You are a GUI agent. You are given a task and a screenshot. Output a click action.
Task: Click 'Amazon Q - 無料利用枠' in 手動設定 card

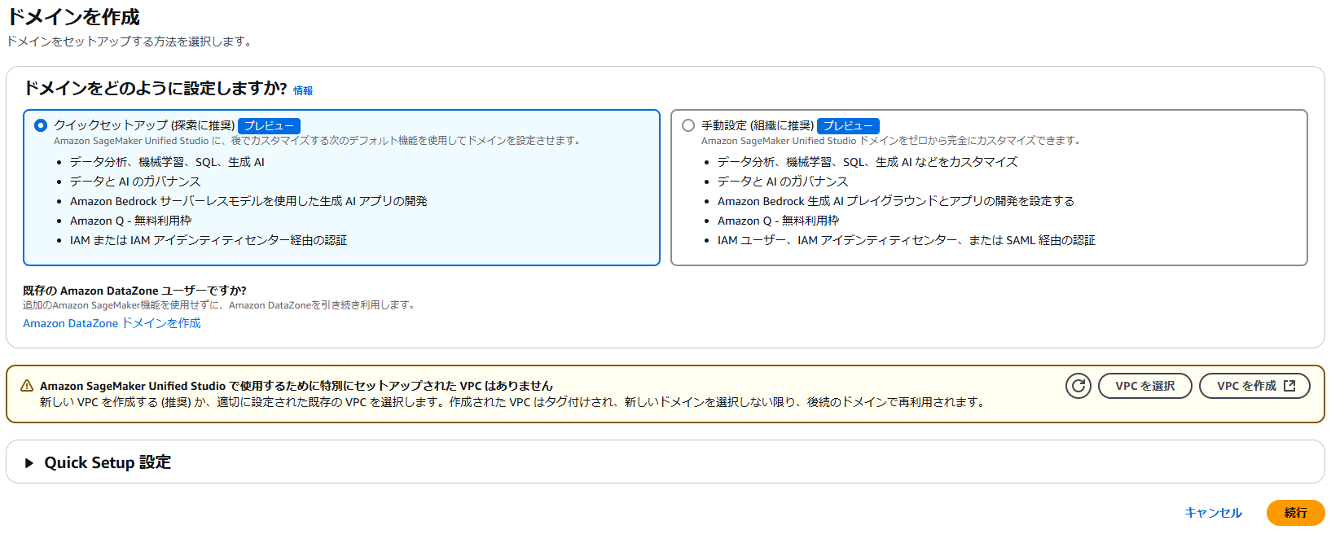[x=778, y=221]
